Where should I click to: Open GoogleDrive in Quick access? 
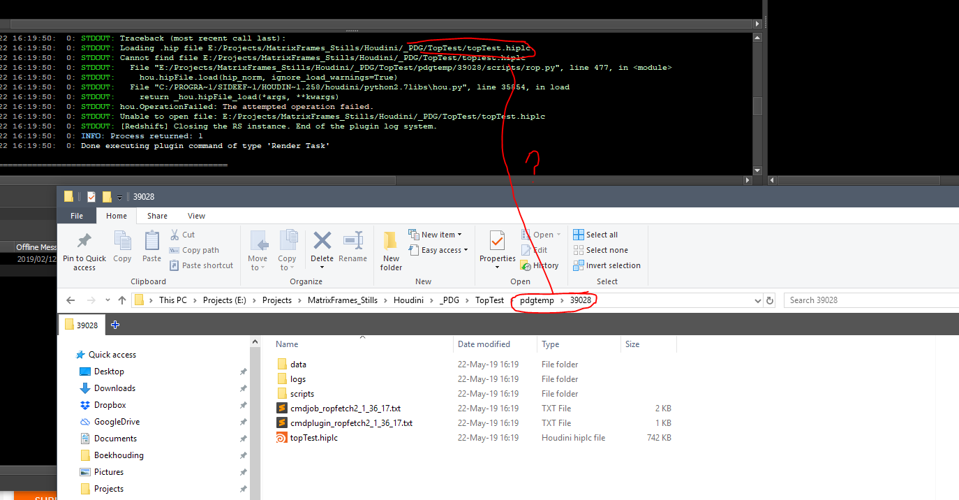pyautogui.click(x=117, y=422)
